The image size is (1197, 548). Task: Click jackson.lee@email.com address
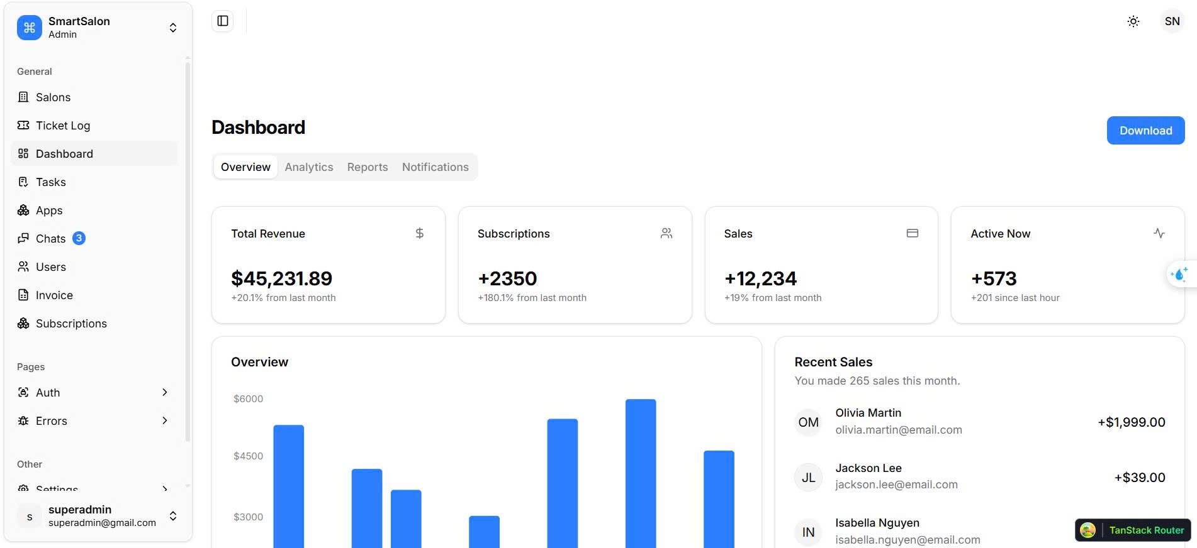pyautogui.click(x=896, y=485)
